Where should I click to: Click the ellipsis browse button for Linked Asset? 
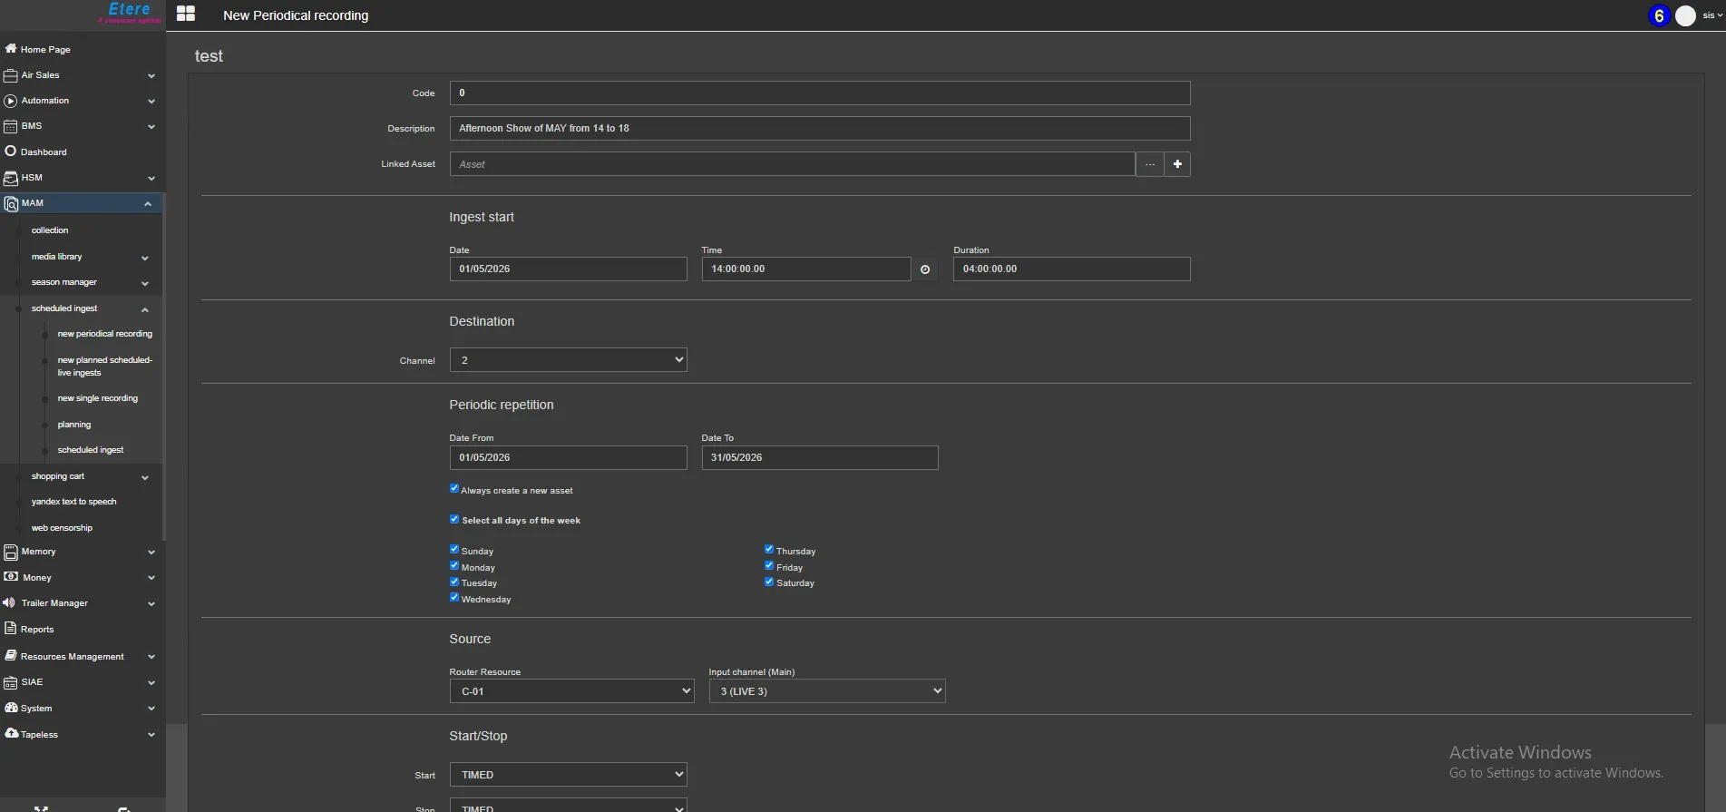(x=1149, y=164)
